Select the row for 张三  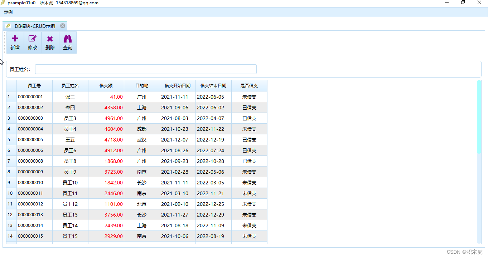(70, 96)
